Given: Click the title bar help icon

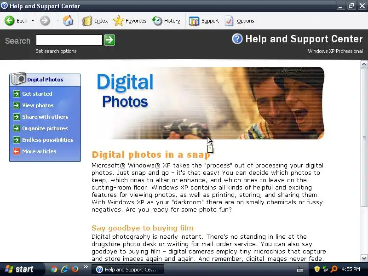Looking at the screenshot, I should click(x=4, y=6).
